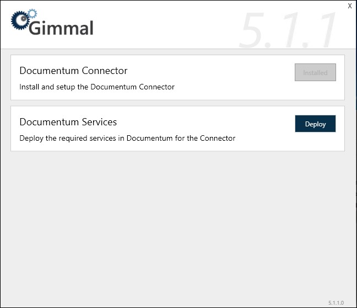
Task: Click the gray gap between the two cards
Action: pos(176,103)
